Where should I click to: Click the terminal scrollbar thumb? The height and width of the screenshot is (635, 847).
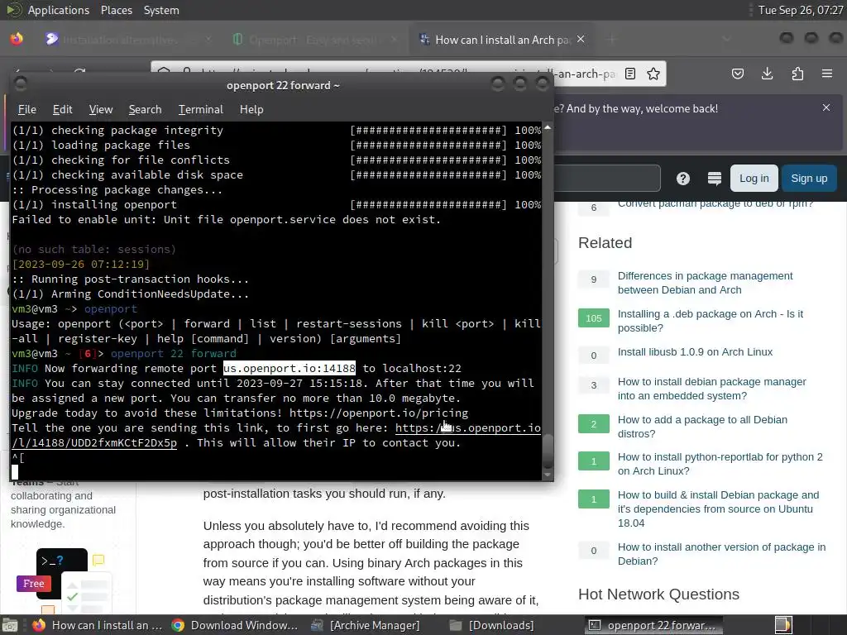(x=548, y=451)
